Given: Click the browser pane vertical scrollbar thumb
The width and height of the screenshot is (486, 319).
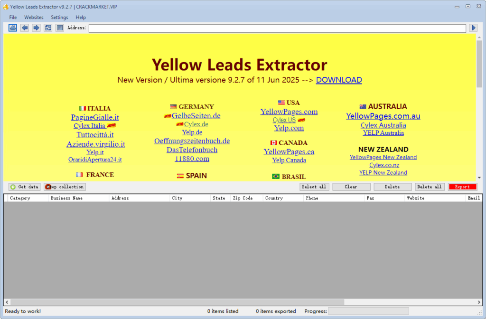Looking at the screenshot, I should 479,64.
